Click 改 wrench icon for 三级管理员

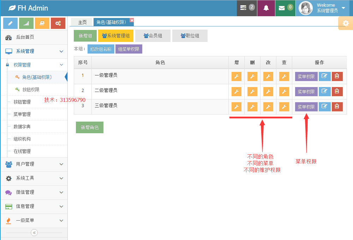click(x=268, y=107)
